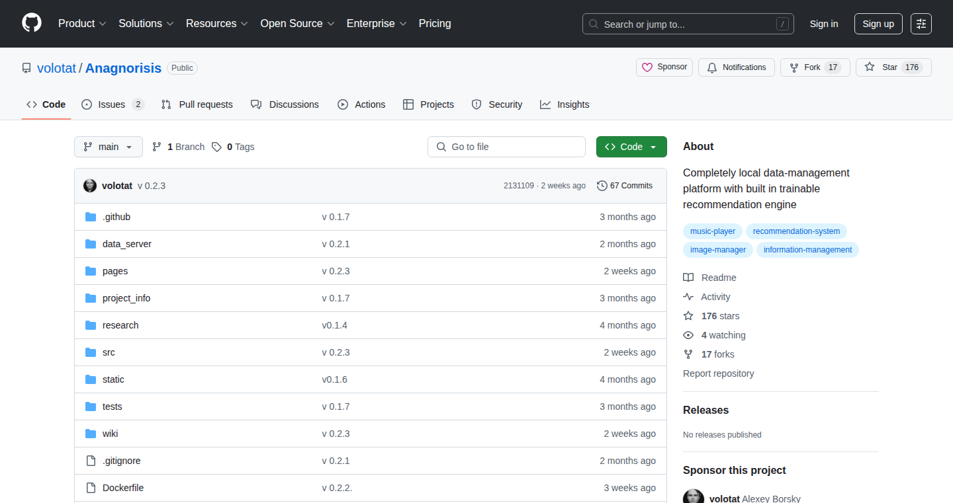953x503 pixels.
Task: Click the data_server folder icon
Action: point(91,244)
